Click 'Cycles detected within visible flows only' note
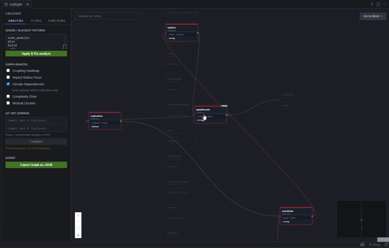389x248 pixels. [x=35, y=90]
